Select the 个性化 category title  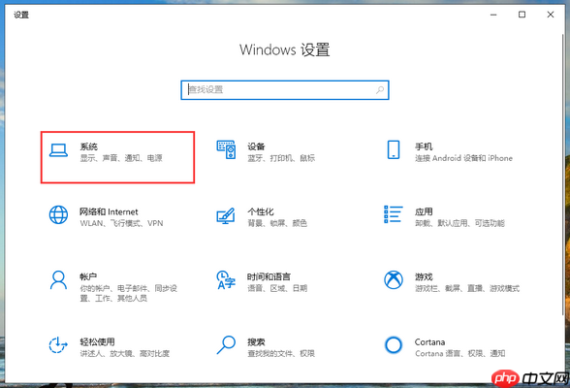260,211
